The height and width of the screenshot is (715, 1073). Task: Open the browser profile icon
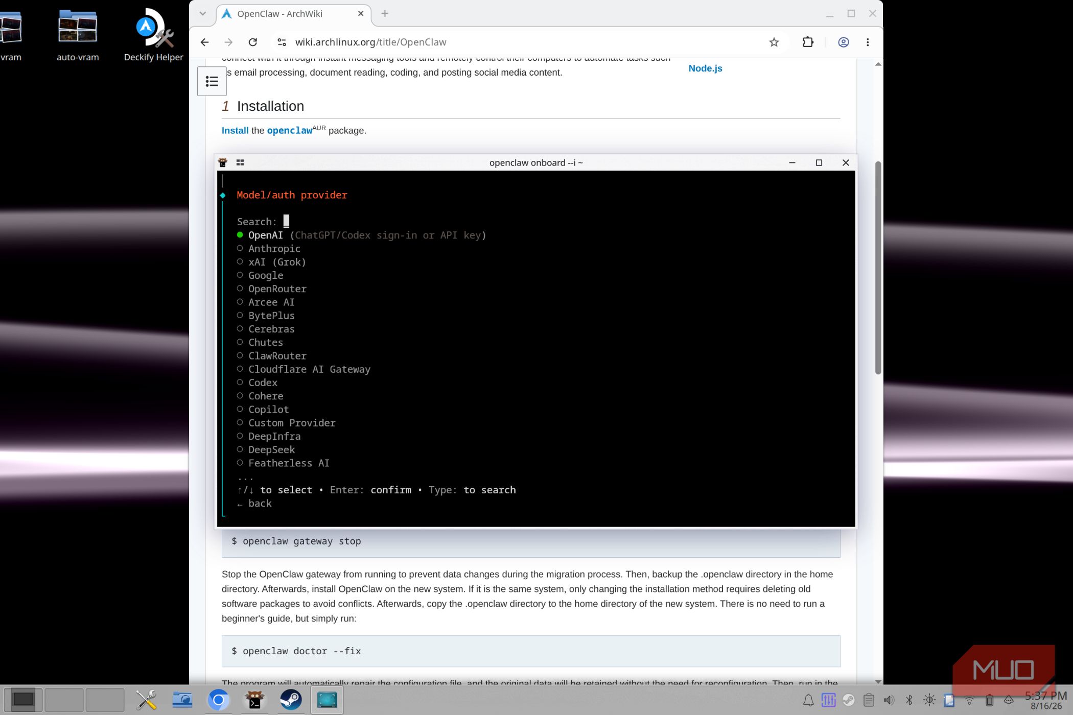point(844,42)
